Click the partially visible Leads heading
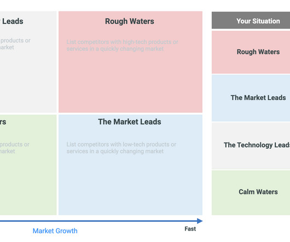The height and width of the screenshot is (242, 290). click(11, 21)
